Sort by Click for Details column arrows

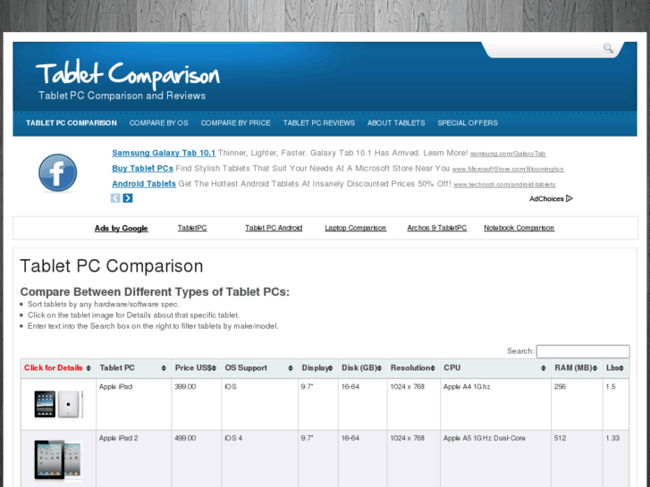click(89, 368)
